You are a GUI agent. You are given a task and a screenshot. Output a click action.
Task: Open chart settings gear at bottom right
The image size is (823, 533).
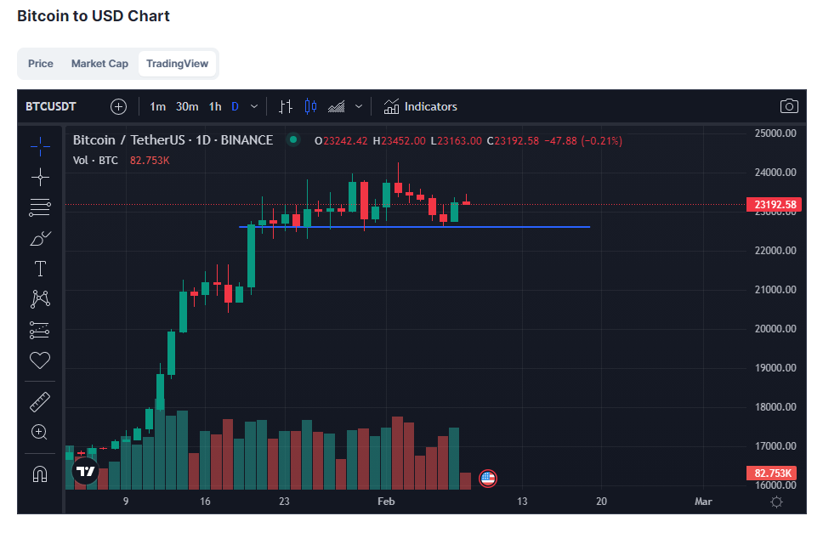775,502
